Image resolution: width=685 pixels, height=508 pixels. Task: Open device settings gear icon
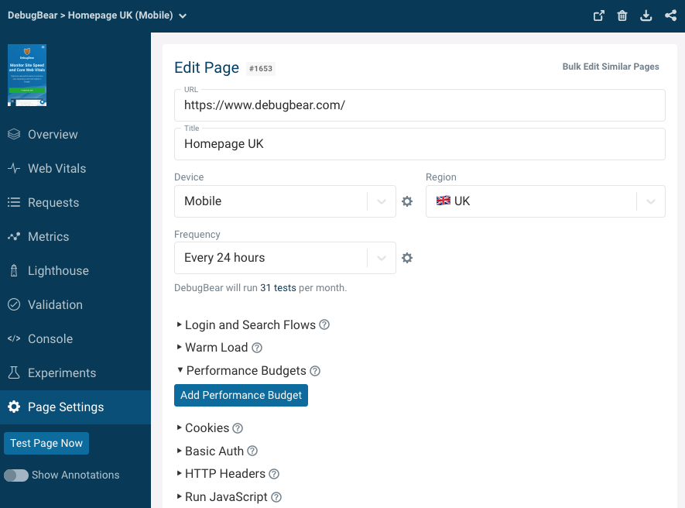pyautogui.click(x=407, y=201)
